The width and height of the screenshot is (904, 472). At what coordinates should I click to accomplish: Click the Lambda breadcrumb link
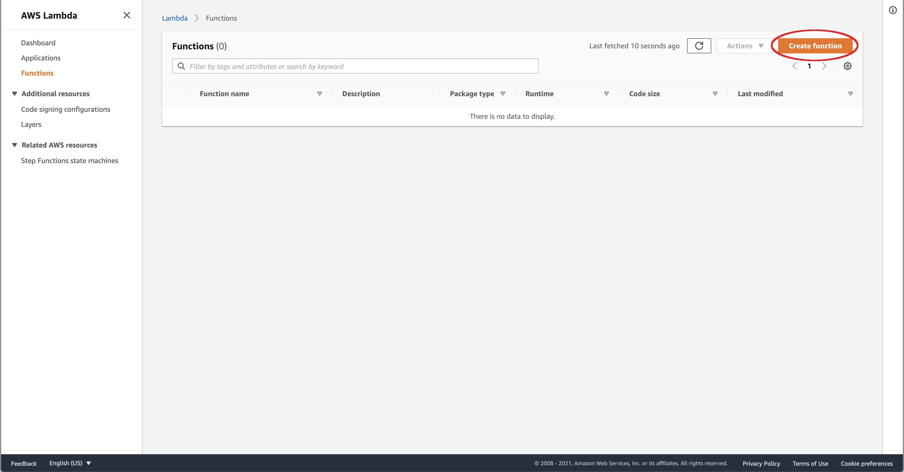tap(175, 18)
